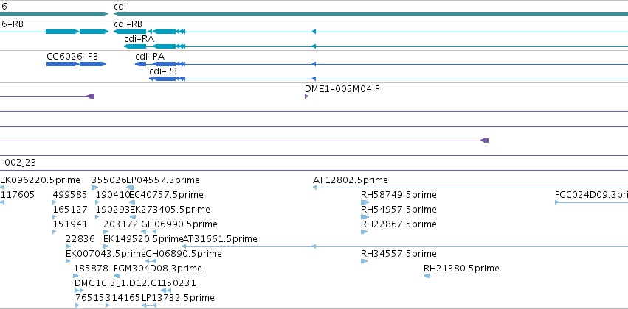Select the DME1-005M04.F marker label

tap(342, 88)
